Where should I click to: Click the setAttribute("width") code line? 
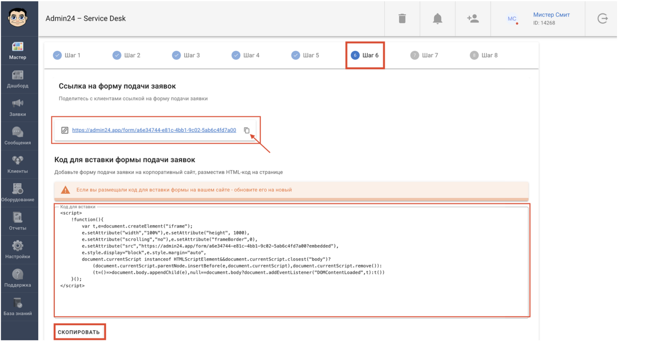pos(166,233)
